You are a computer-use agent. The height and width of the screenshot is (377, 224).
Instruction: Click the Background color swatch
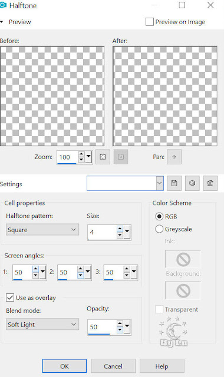[183, 290]
